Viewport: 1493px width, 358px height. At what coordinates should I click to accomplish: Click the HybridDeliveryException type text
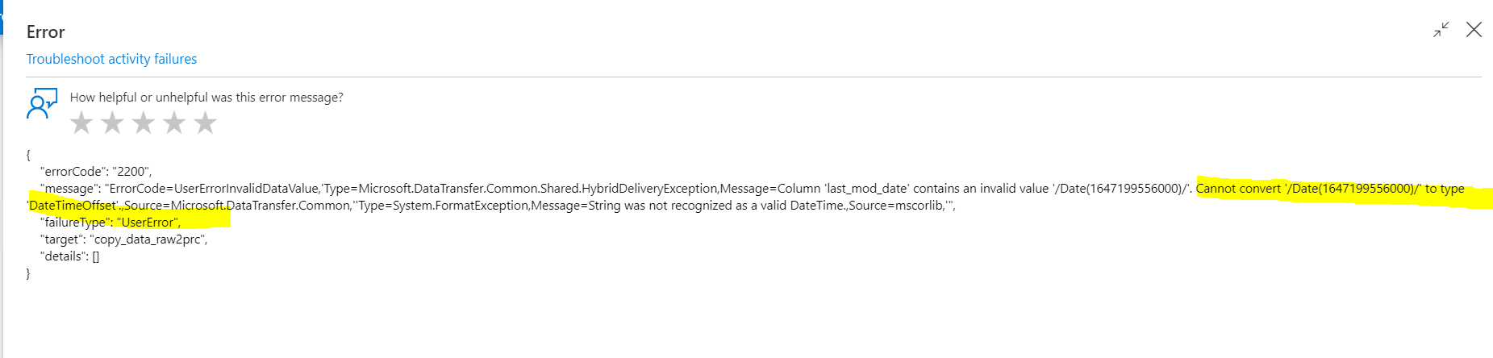(648, 189)
